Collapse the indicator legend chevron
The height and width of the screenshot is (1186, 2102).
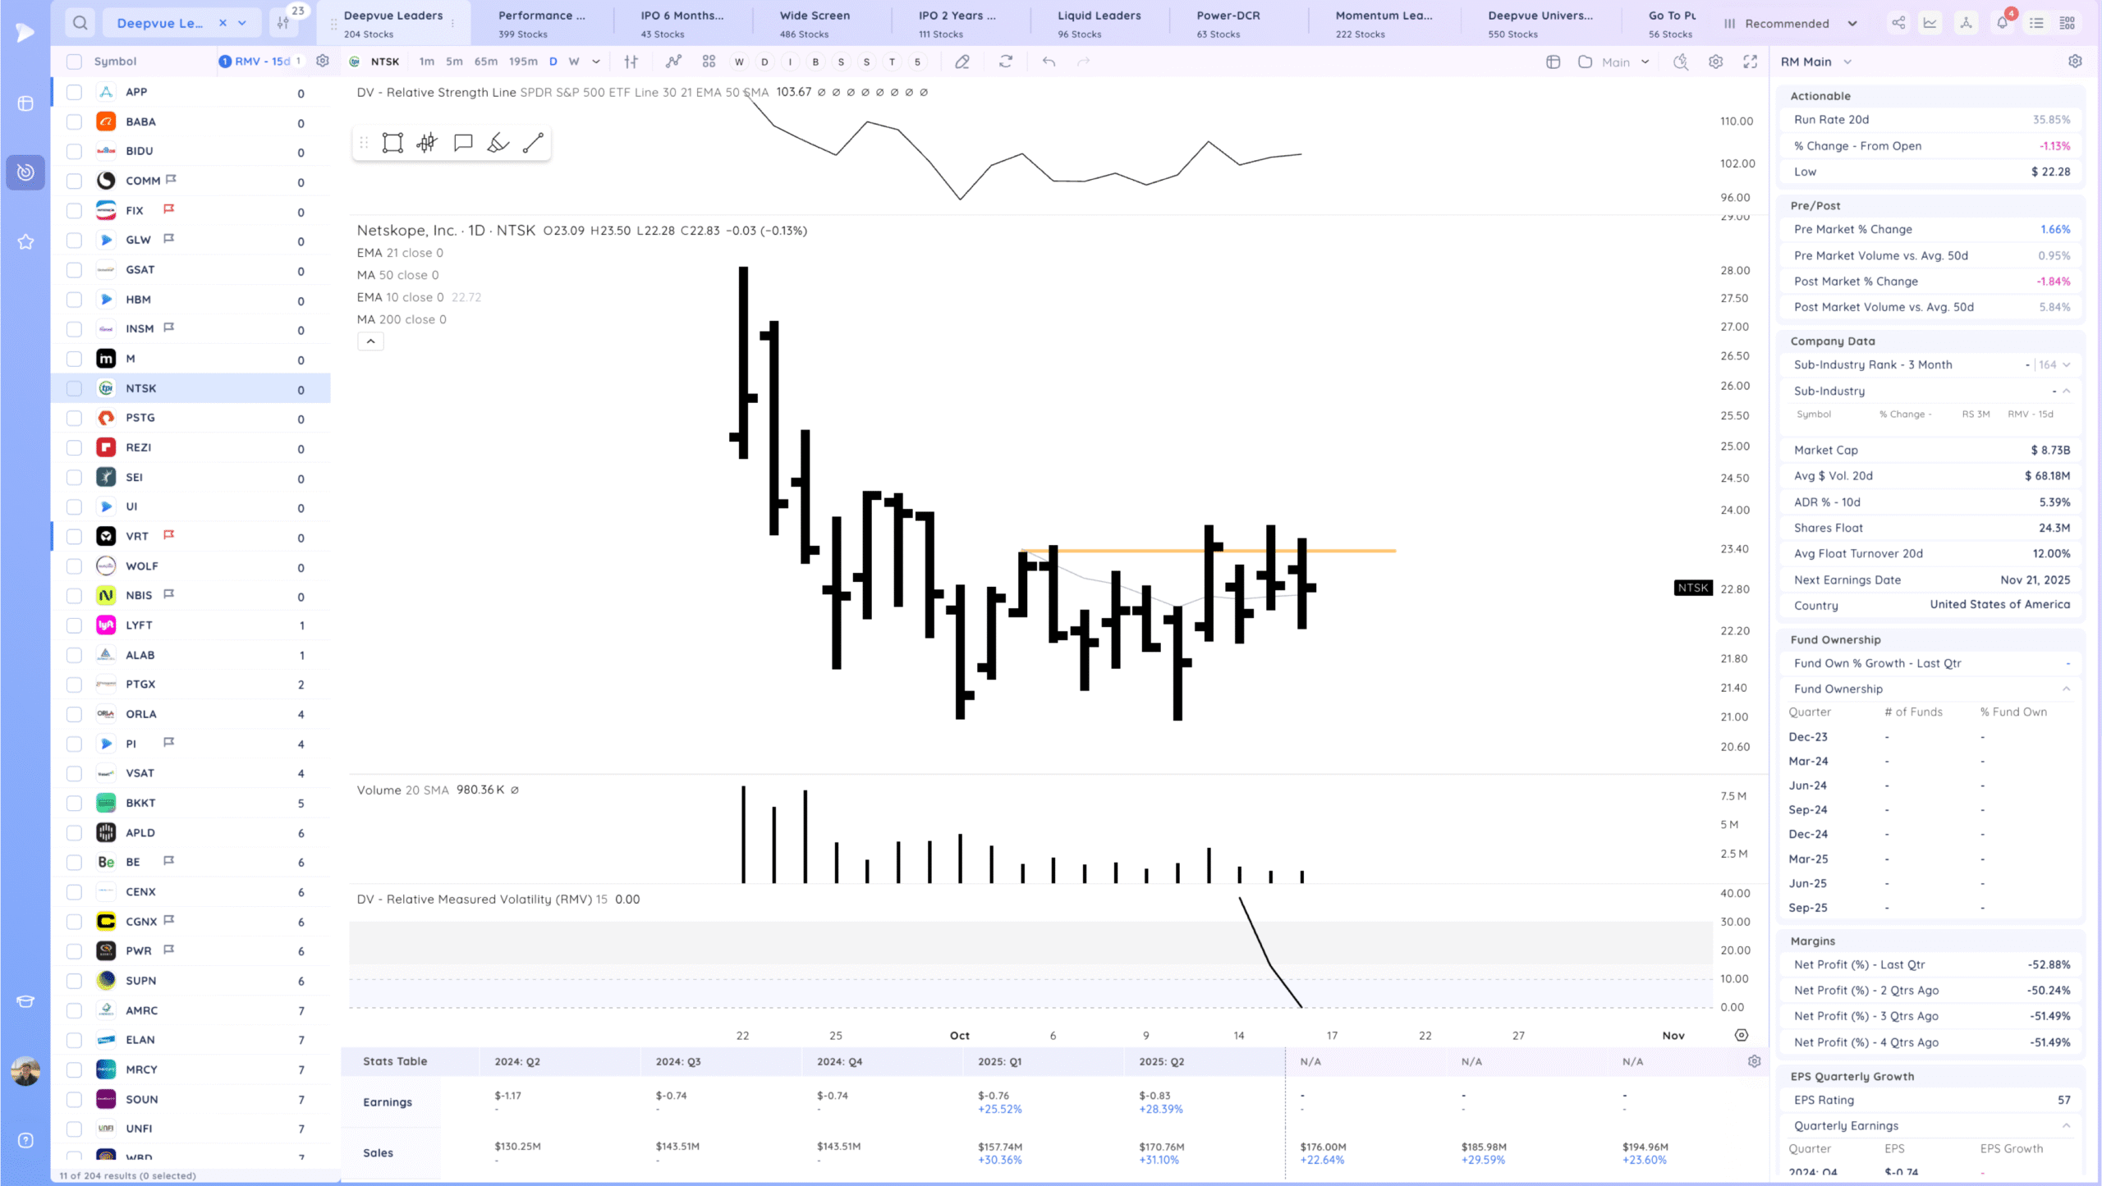pos(370,341)
